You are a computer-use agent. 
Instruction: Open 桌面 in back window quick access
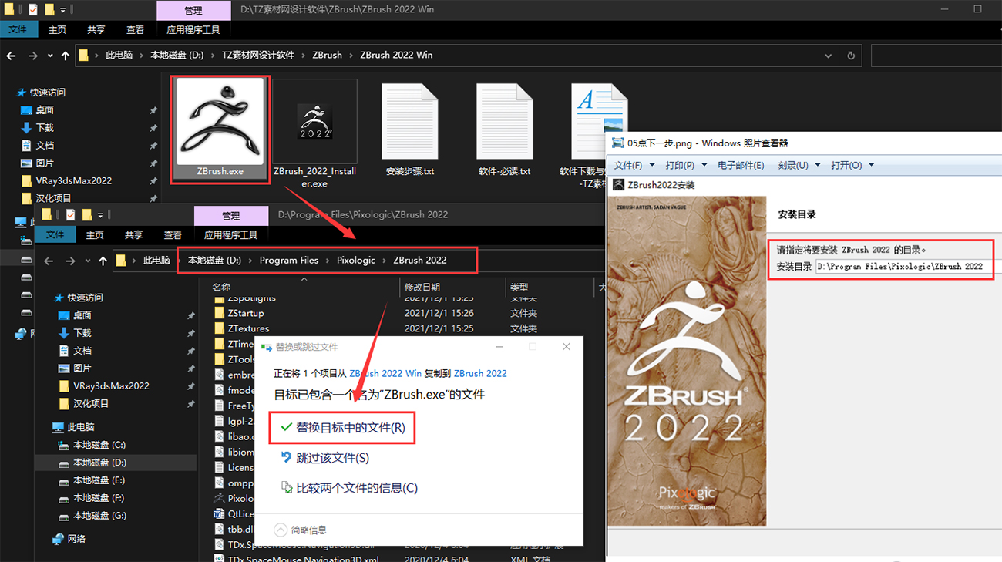pyautogui.click(x=45, y=109)
